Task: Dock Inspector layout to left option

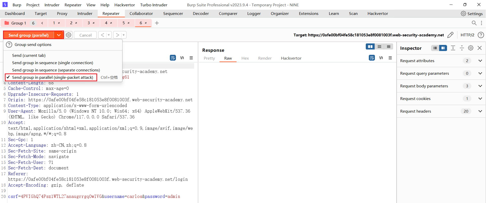Action: (x=435, y=48)
